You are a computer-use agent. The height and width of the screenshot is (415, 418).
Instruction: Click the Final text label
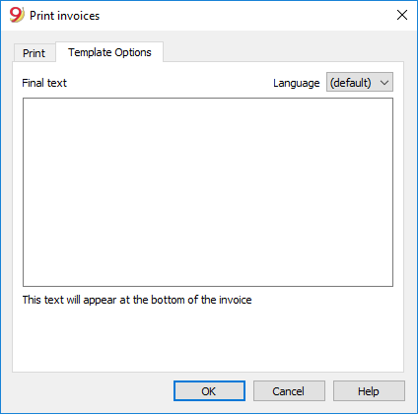(x=44, y=83)
